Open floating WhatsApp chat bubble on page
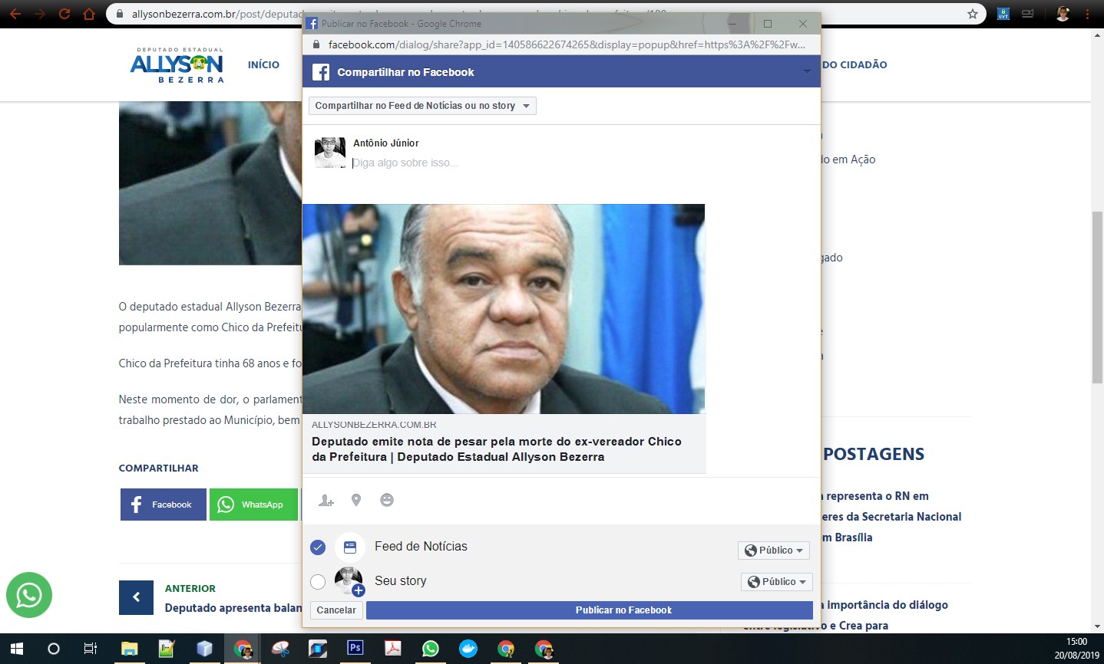 pyautogui.click(x=29, y=595)
